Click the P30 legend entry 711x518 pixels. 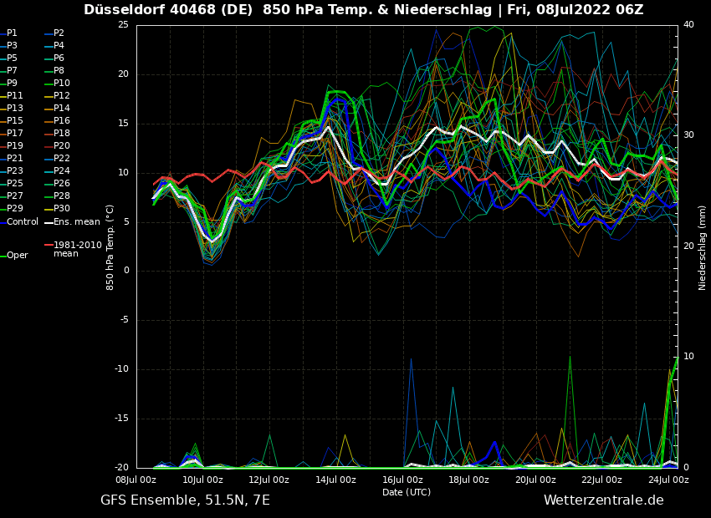click(62, 209)
